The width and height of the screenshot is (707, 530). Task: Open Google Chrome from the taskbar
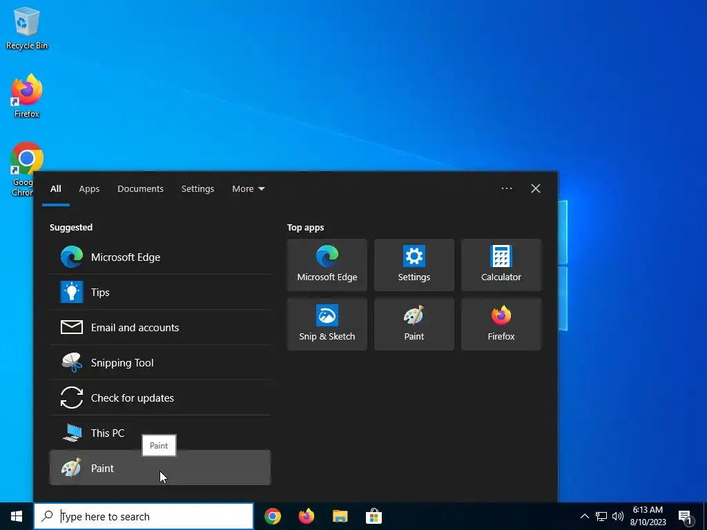pyautogui.click(x=273, y=516)
